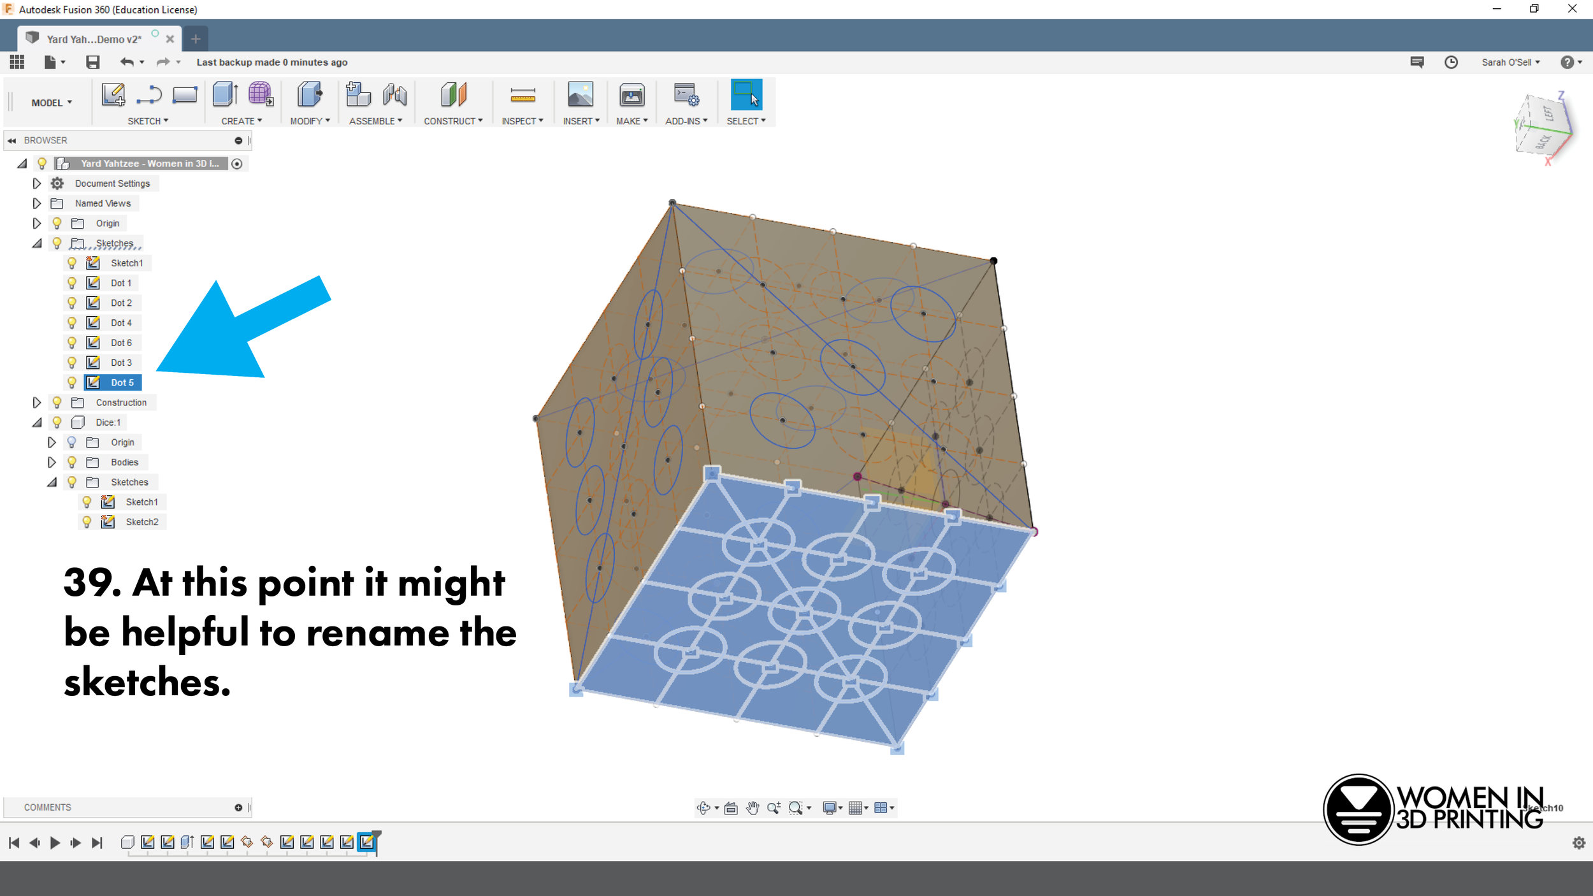The height and width of the screenshot is (896, 1593).
Task: Click the Measure ruler icon
Action: pyautogui.click(x=523, y=96)
